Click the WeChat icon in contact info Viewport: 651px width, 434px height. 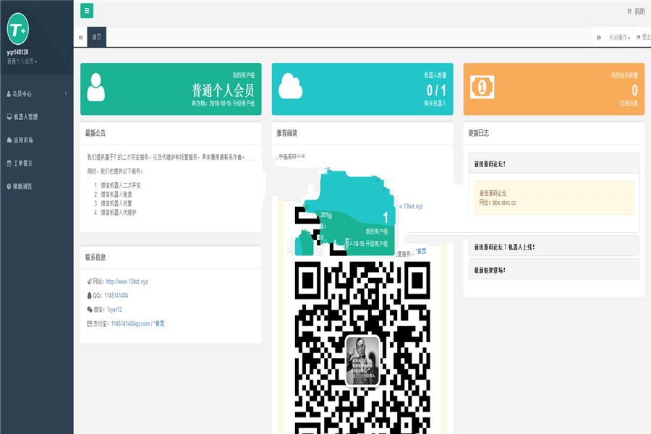point(89,310)
